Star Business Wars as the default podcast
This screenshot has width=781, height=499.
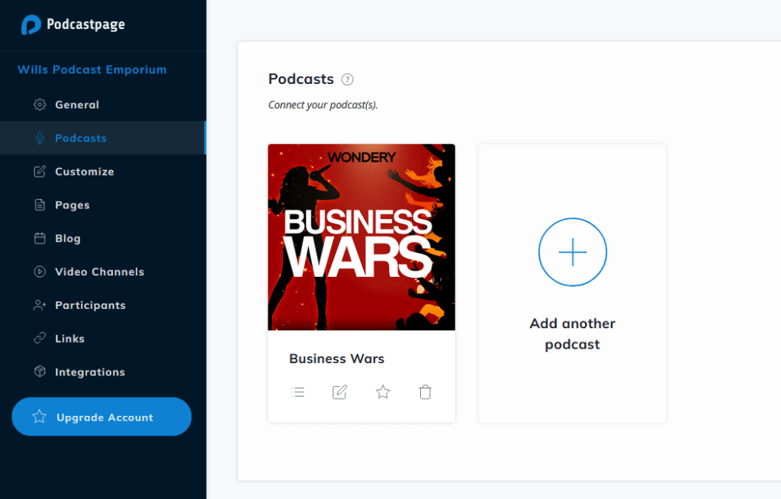click(382, 391)
